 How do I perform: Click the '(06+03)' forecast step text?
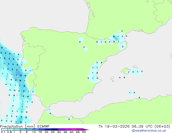point(162,126)
